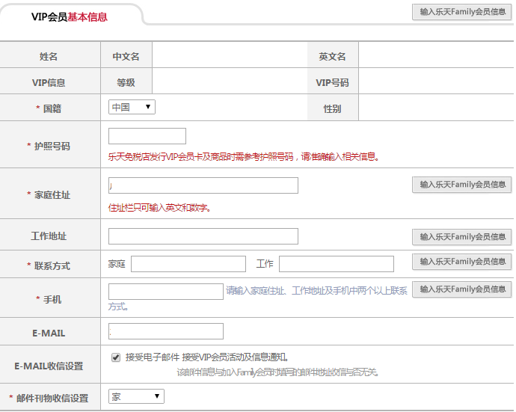Viewport: 516px width, 412px height.
Task: Click the 接受电子邮件 label text
Action: [152, 357]
